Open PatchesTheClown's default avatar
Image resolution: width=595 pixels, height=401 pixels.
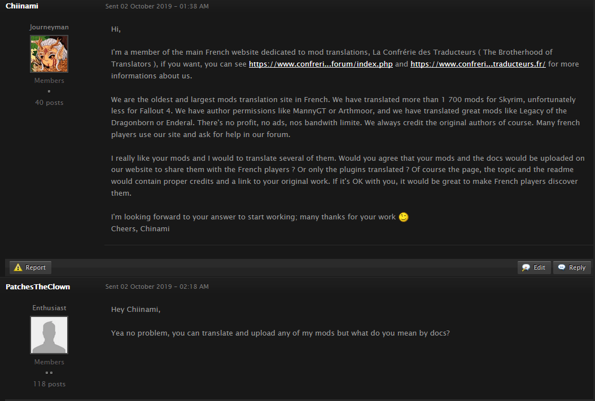coord(49,335)
